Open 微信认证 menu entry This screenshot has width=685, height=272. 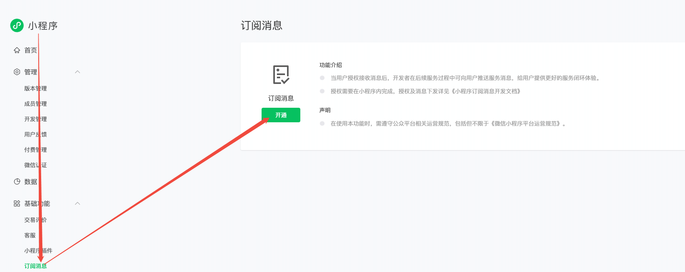click(35, 165)
